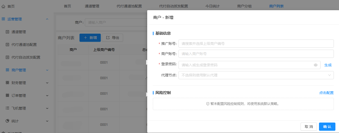
Task: Click the 风险控制 section heading
Action: tap(163, 93)
